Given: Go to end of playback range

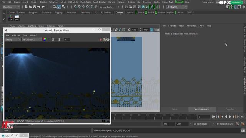Looking at the screenshot, I should pos(243,117).
